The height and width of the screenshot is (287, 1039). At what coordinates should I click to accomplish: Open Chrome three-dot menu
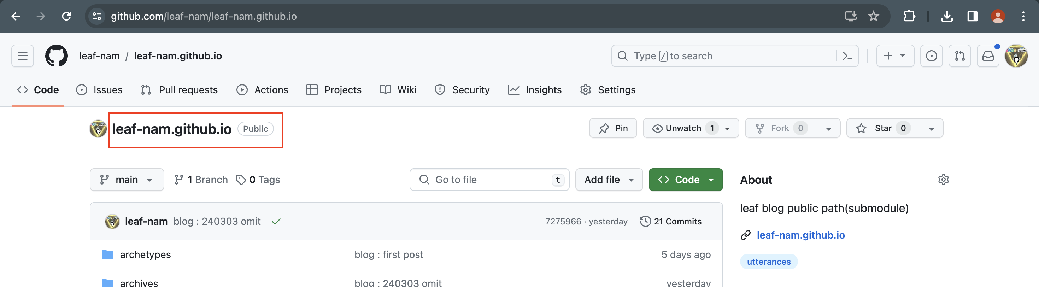[1023, 17]
